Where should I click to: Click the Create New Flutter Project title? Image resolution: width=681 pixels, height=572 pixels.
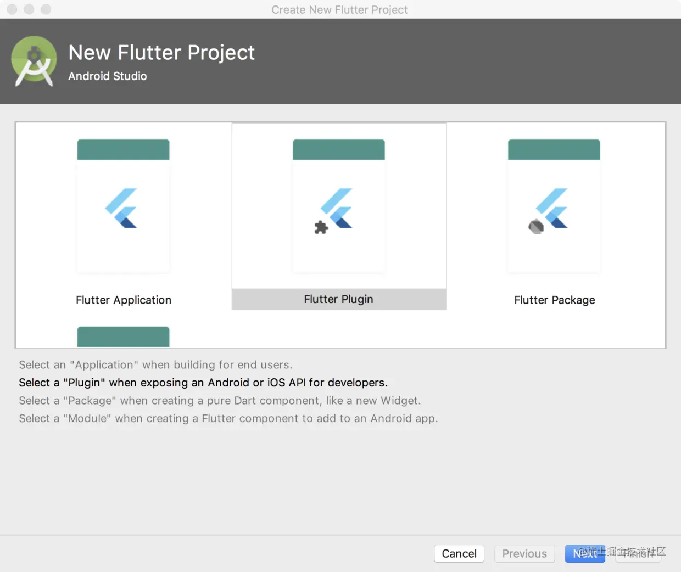[x=339, y=10]
